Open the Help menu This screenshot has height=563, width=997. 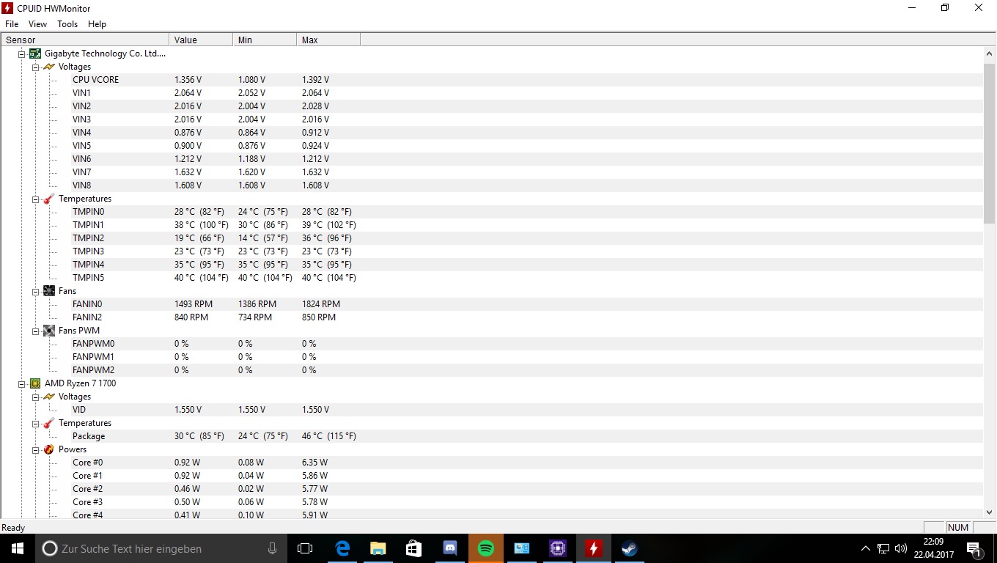[97, 24]
